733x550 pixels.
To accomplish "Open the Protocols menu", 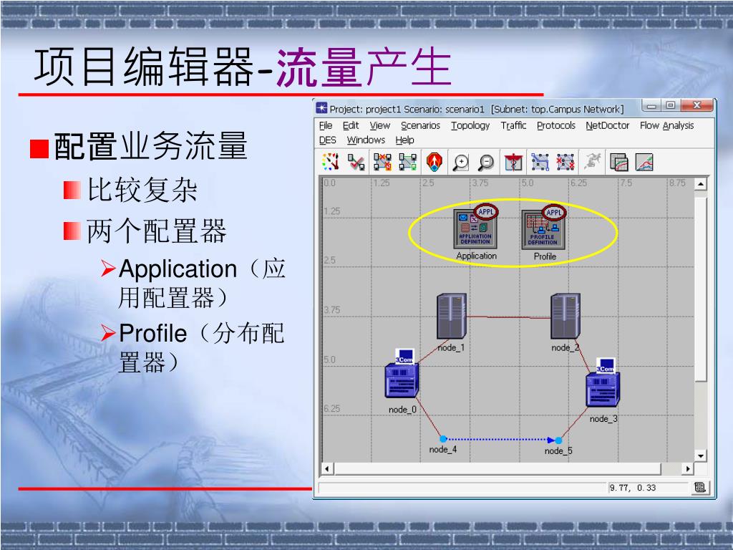I will point(555,125).
